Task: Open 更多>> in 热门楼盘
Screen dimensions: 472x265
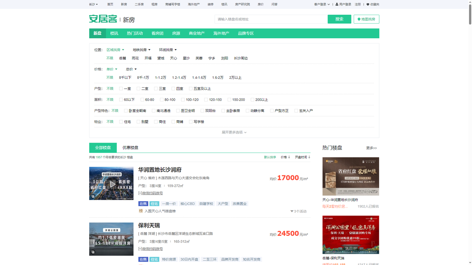Action: (x=371, y=148)
